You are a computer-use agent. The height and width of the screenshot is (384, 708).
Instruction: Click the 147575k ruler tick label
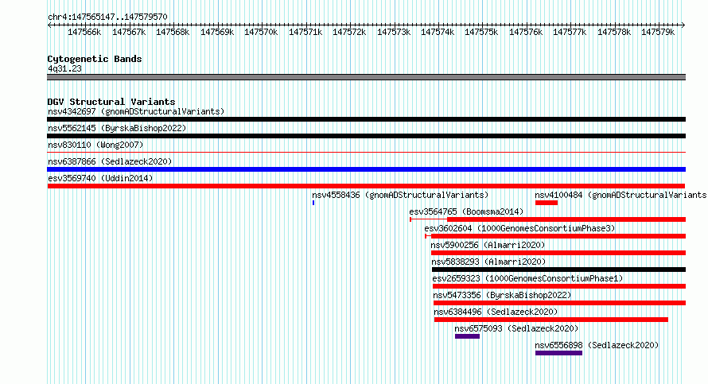(x=481, y=32)
